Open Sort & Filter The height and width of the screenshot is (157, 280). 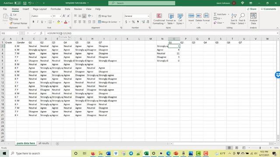tap(234, 19)
